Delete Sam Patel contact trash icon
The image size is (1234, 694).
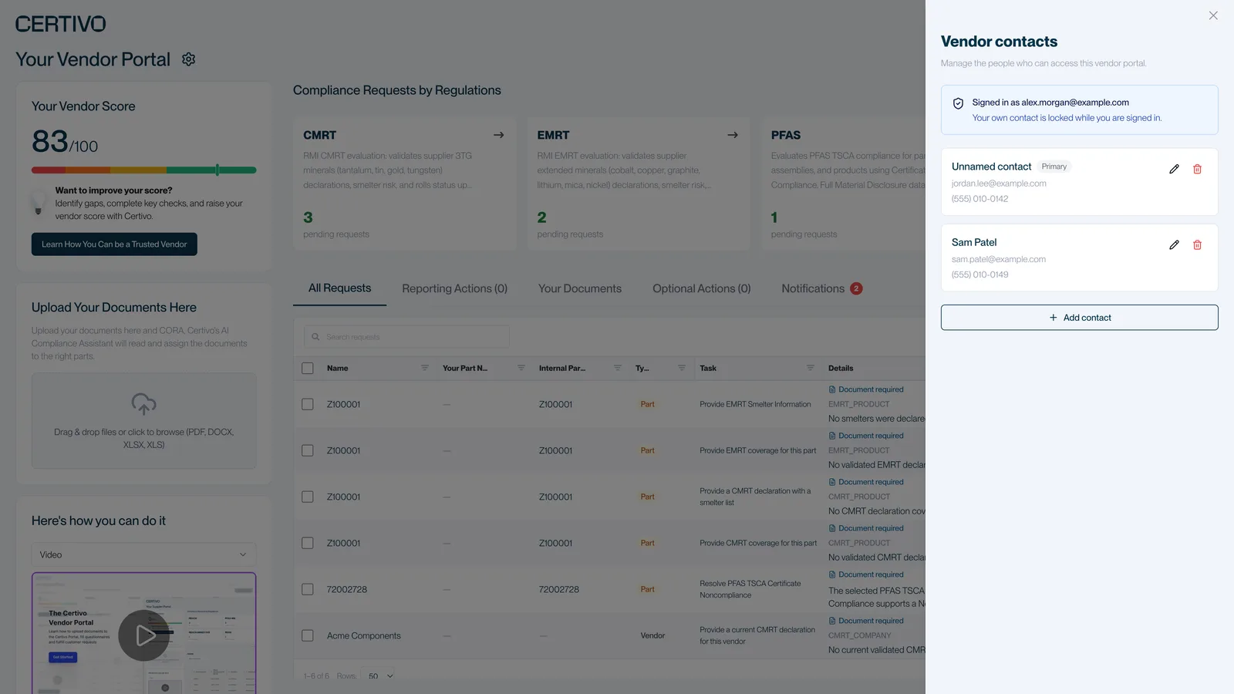(1197, 244)
